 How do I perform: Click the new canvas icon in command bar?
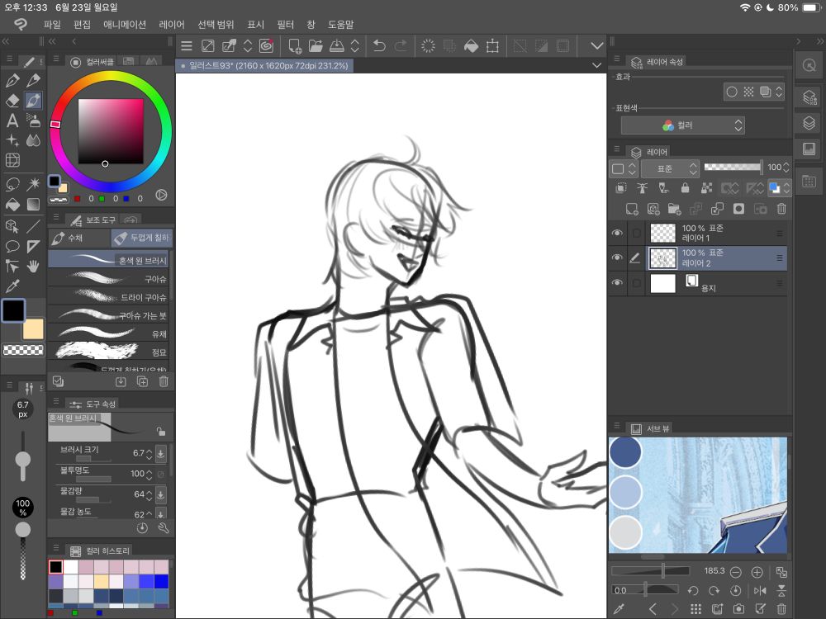295,45
